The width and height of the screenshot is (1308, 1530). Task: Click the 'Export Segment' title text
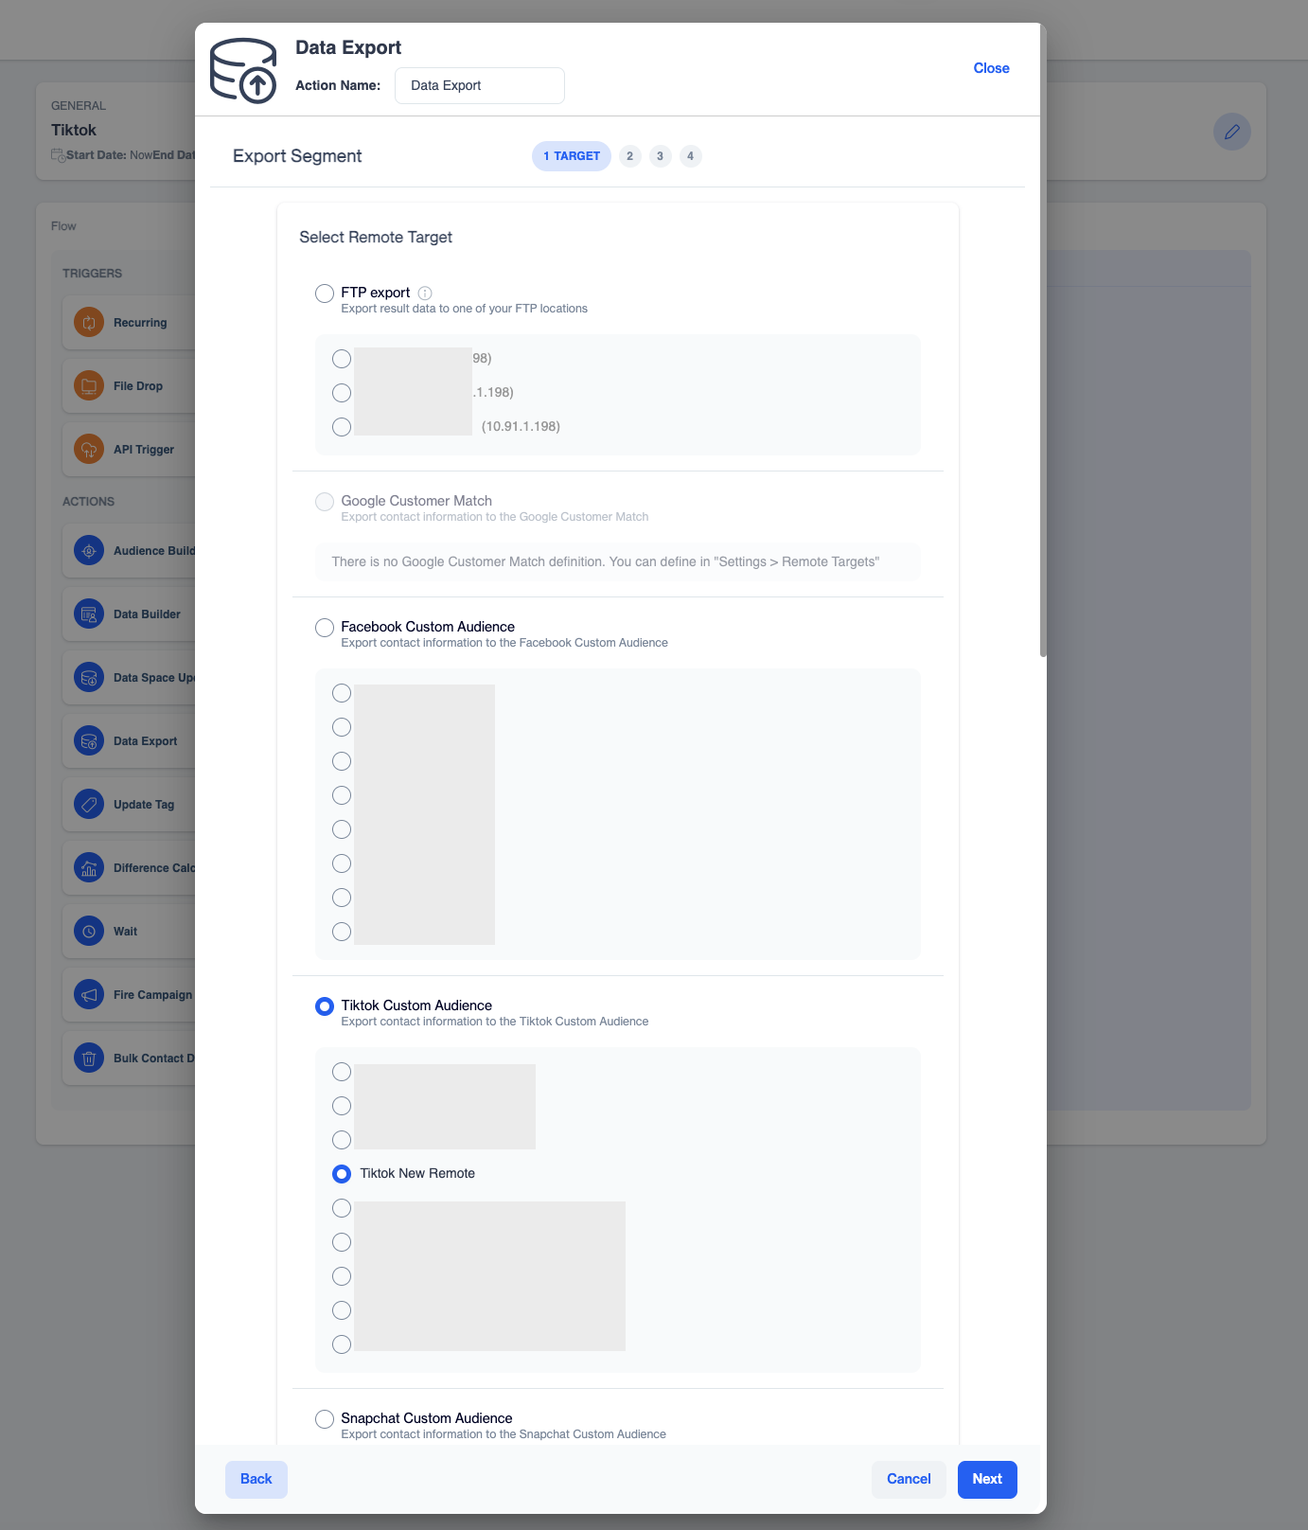(297, 156)
